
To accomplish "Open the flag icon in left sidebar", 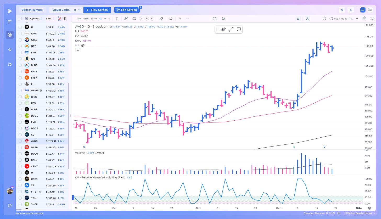I will [10, 64].
